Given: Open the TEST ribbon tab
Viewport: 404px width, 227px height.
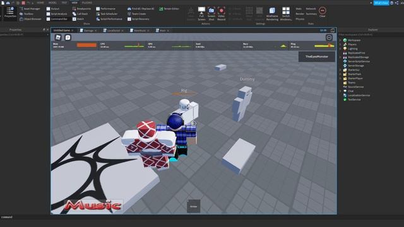Looking at the screenshot, I should [64, 3].
